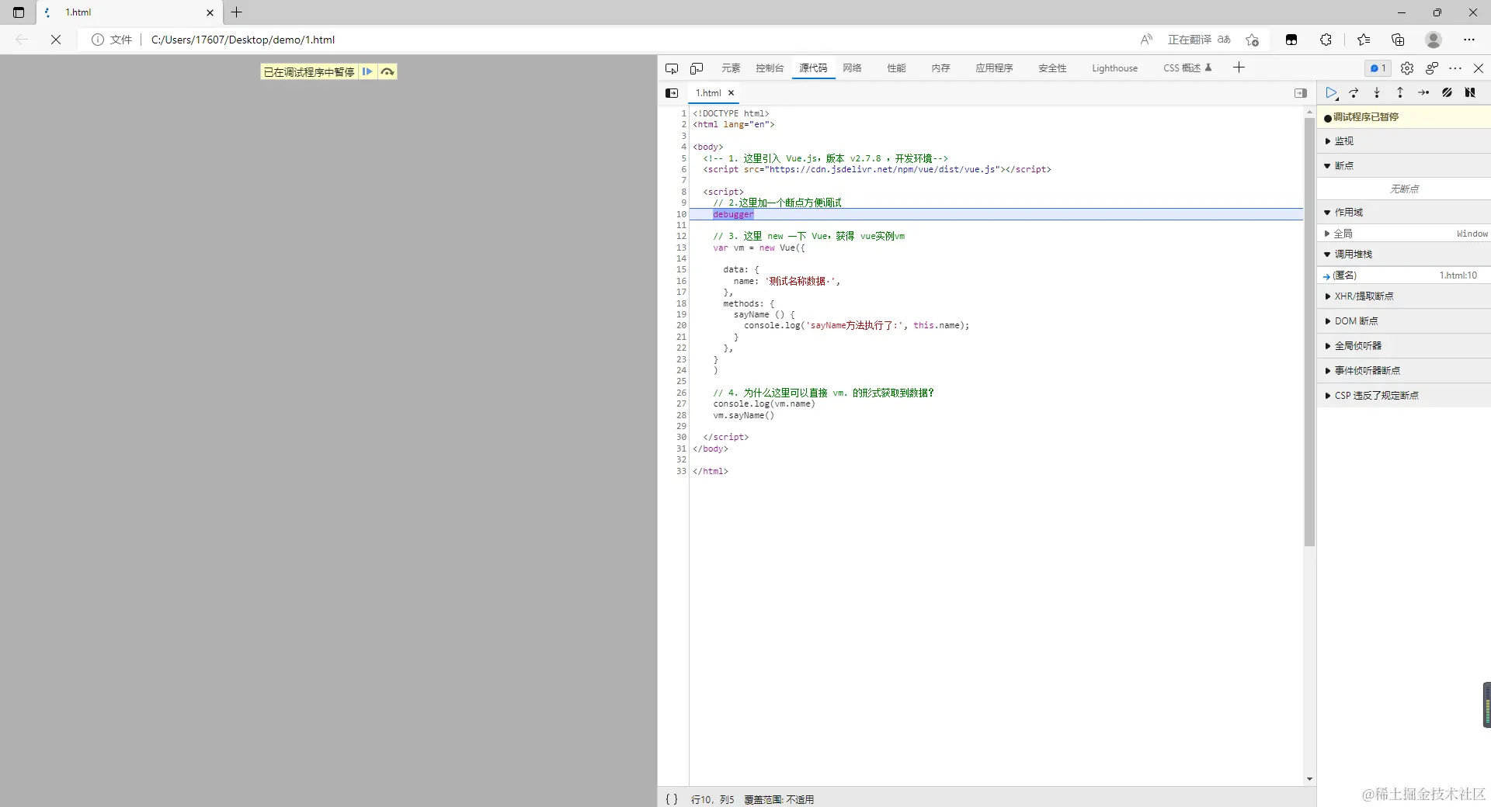This screenshot has width=1491, height=807.
Task: Step over next function call
Action: (x=1354, y=92)
